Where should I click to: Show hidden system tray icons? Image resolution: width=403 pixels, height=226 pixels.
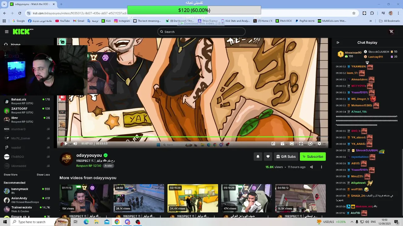click(x=352, y=222)
